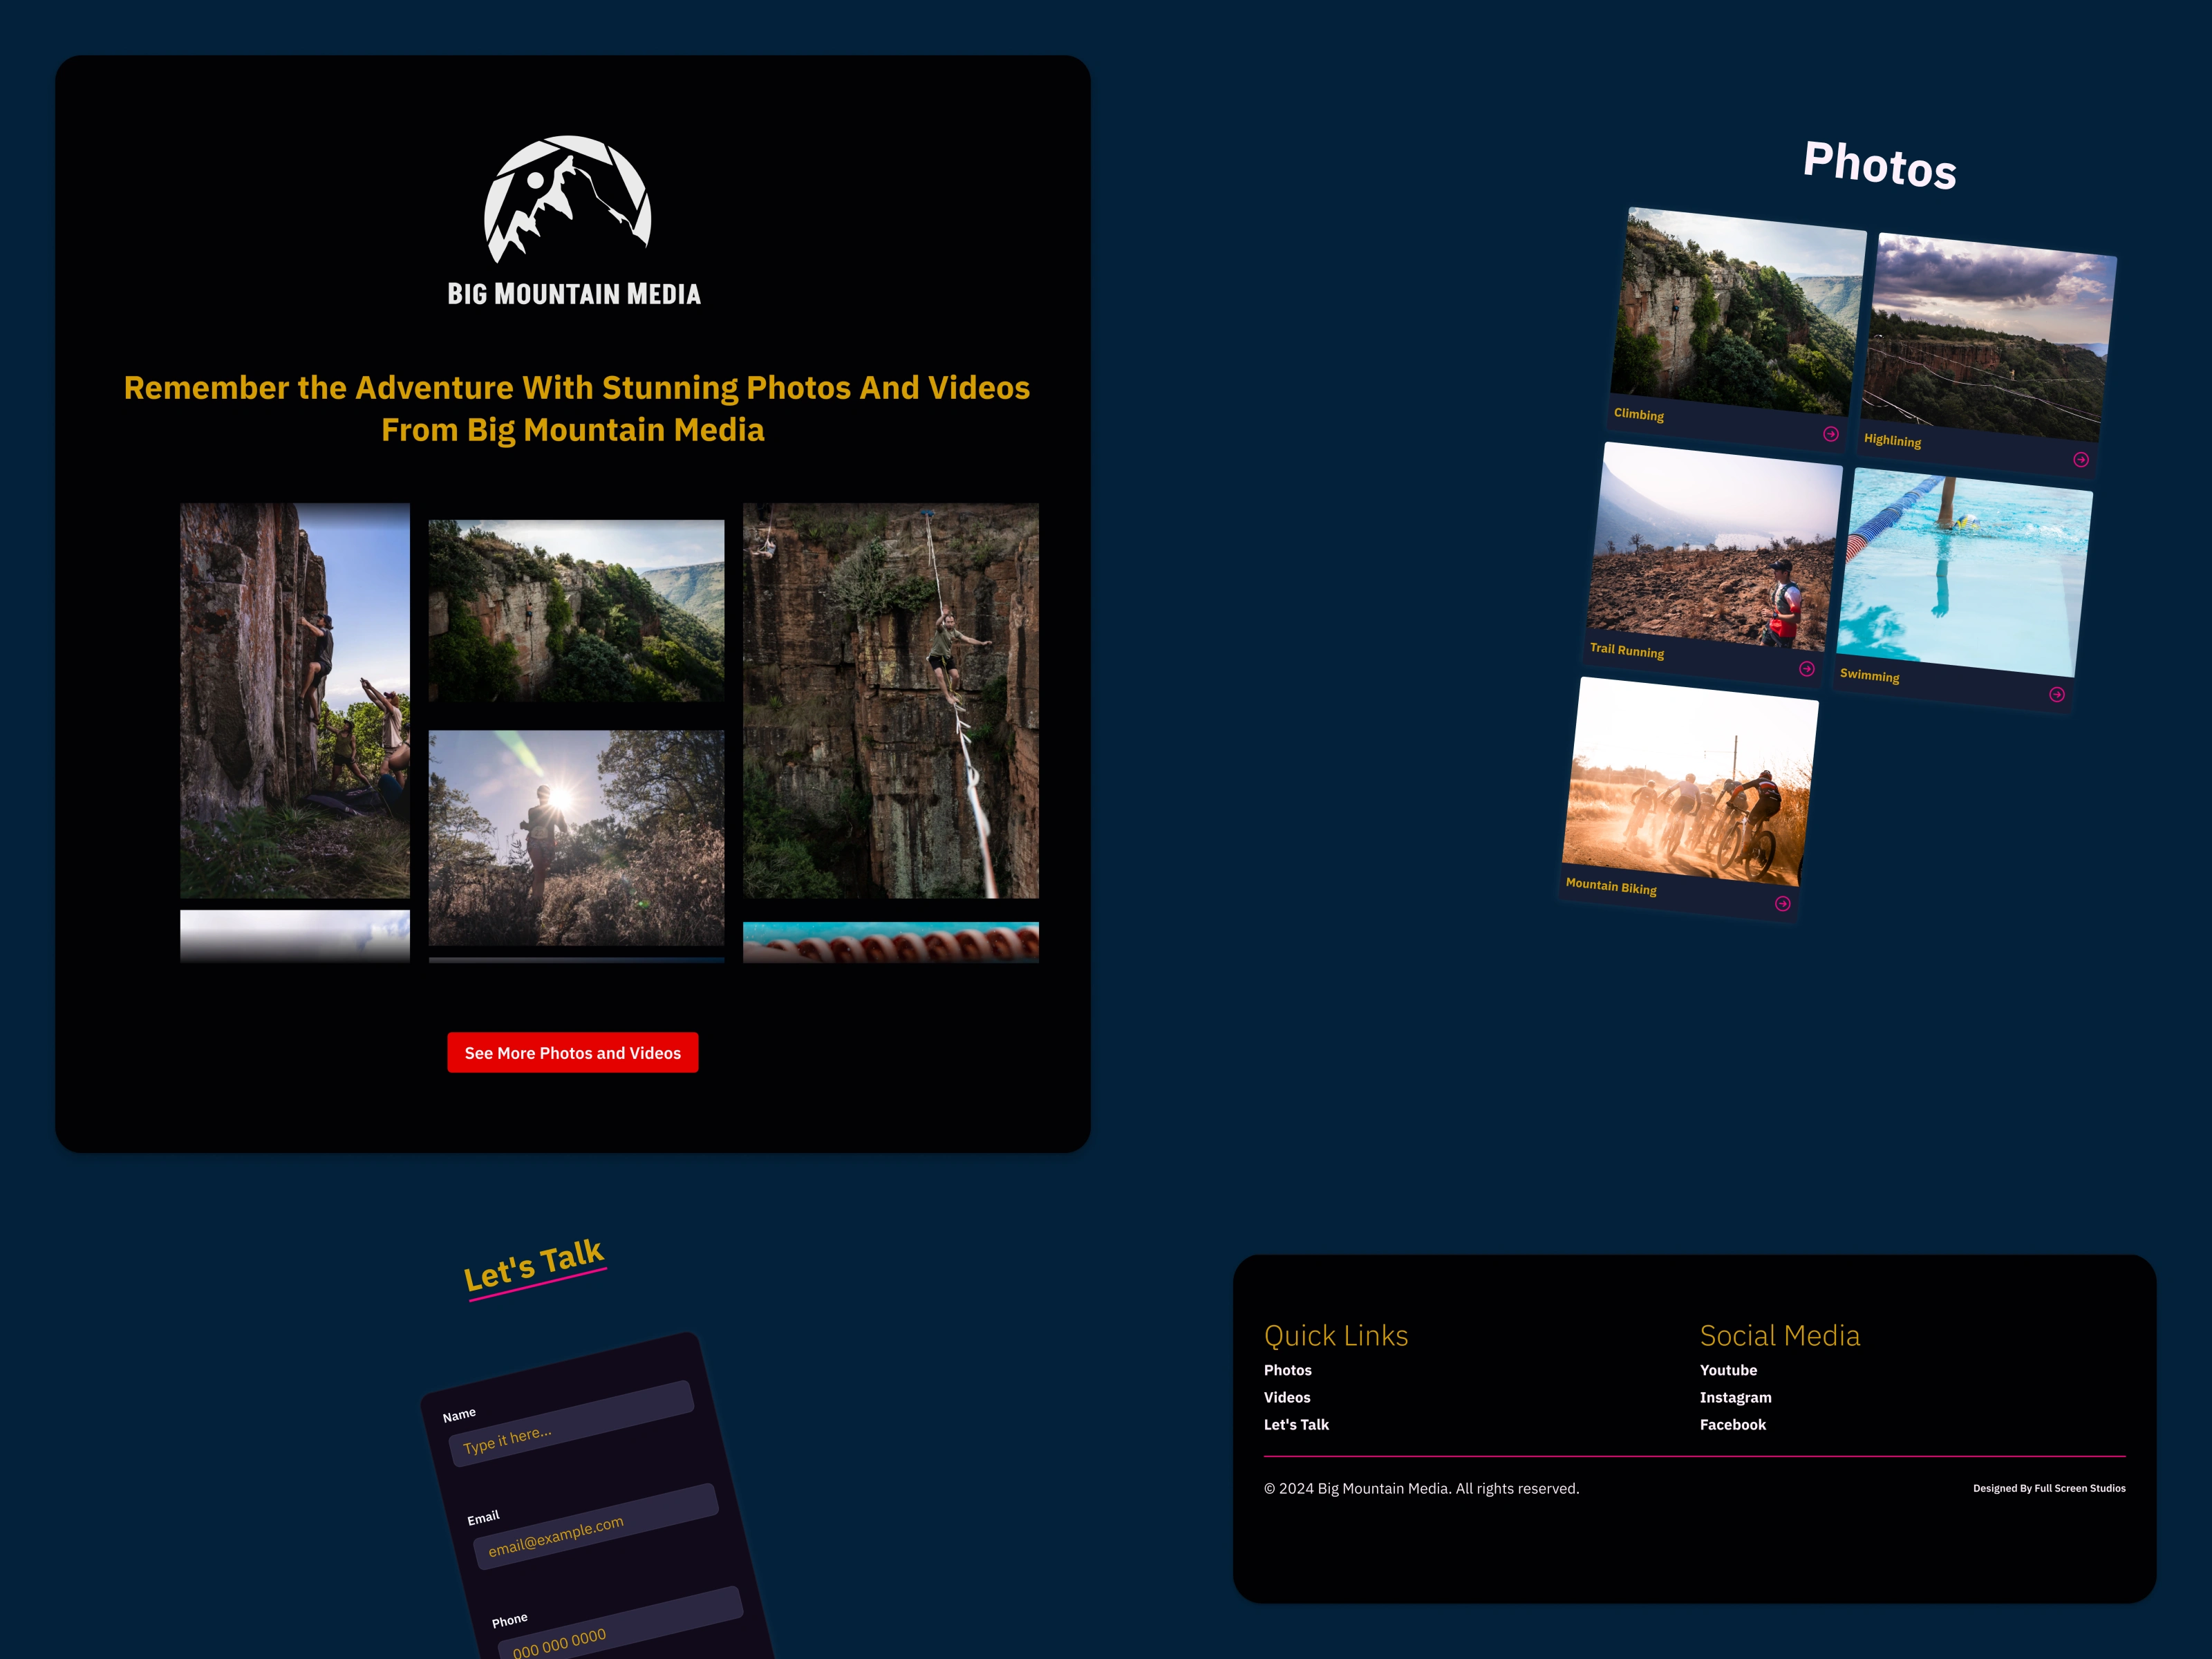The width and height of the screenshot is (2212, 1659).
Task: Click the arrow icon on Climbing card
Action: 1831,434
